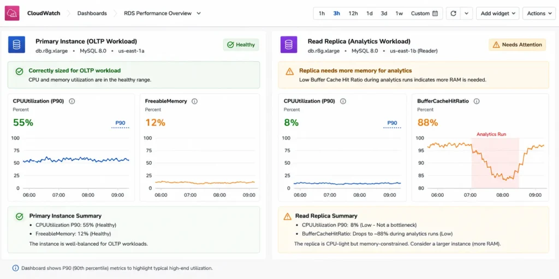Click info icon beside FreeableMemory

[x=194, y=101]
